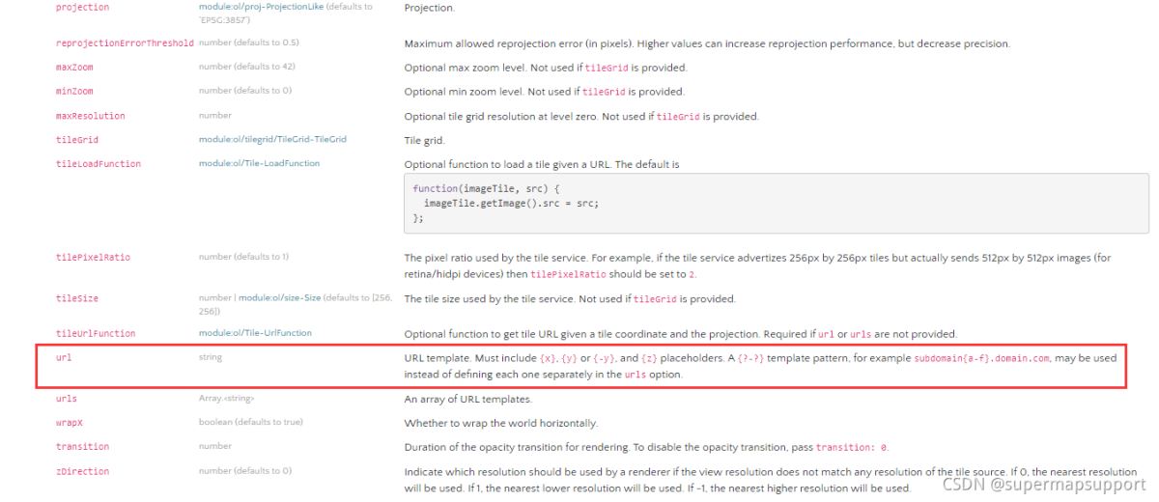This screenshot has width=1159, height=502.
Task: Click the projection option name
Action: pyautogui.click(x=82, y=7)
